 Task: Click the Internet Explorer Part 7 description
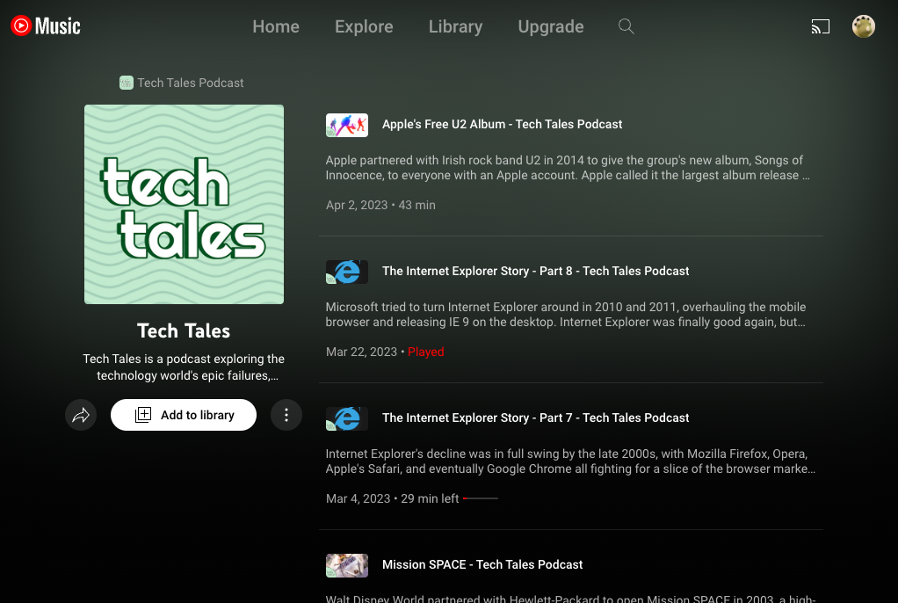coord(570,461)
